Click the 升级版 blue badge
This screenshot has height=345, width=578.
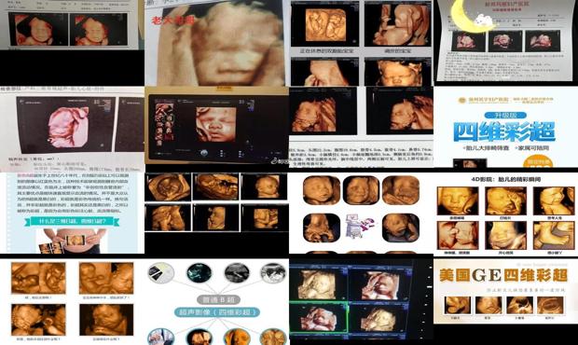505,115
